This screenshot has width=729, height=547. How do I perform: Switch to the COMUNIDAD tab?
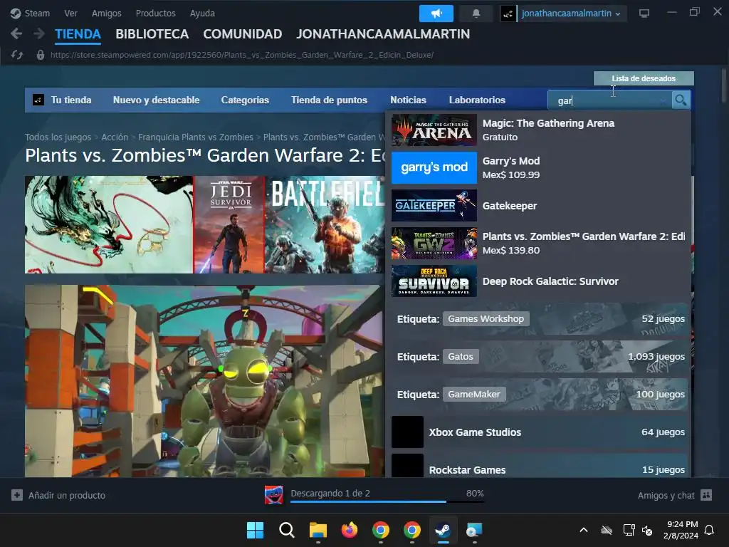243,34
